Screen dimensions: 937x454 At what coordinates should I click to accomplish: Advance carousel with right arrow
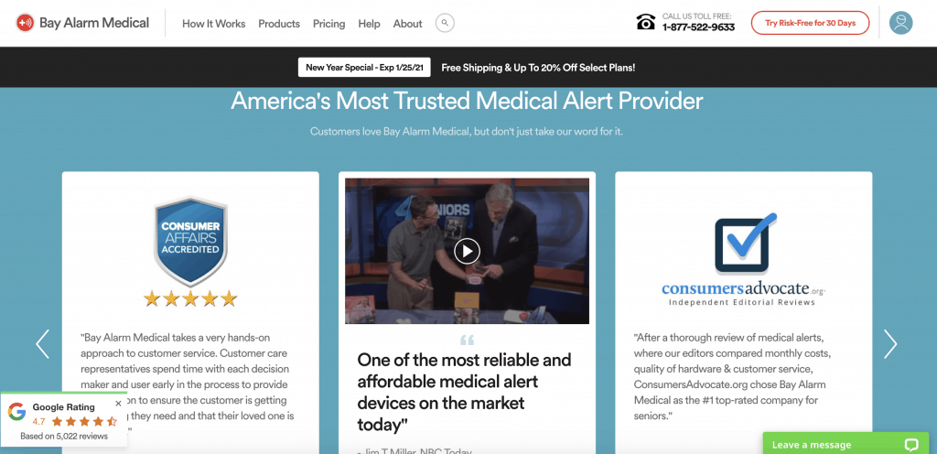(890, 343)
